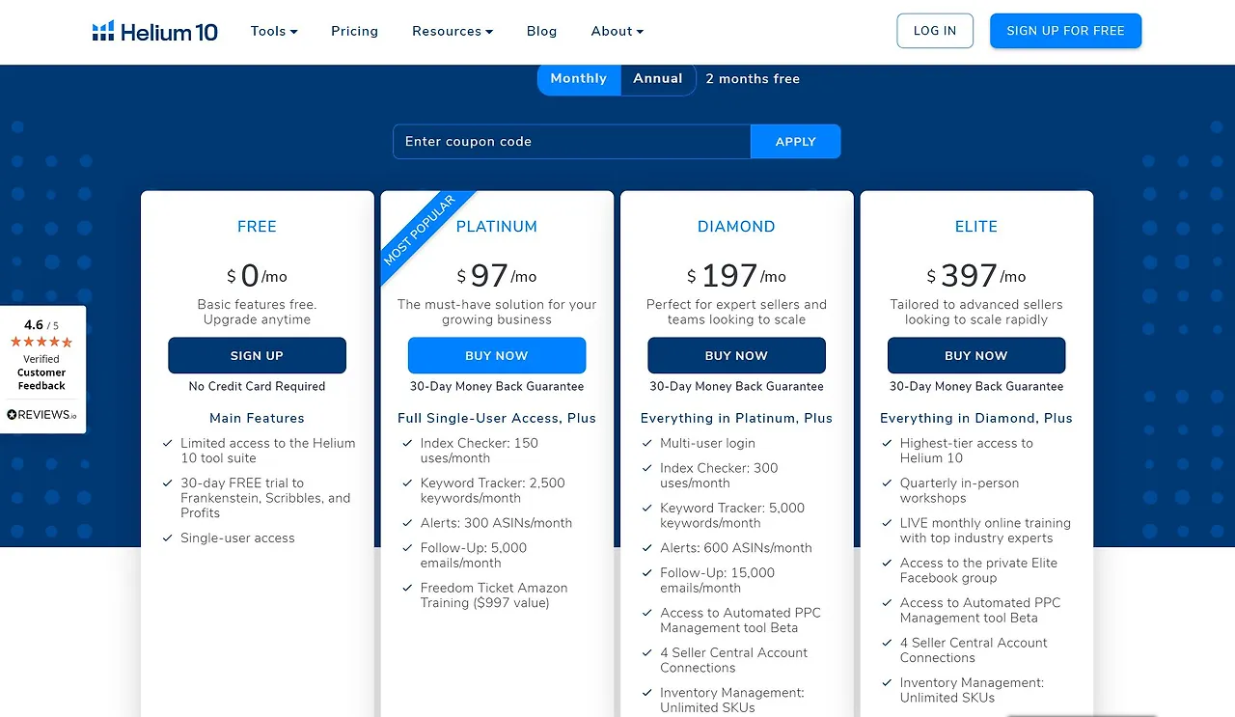
Task: Click 'LIVE monthly online training' feature
Action: coord(985,531)
